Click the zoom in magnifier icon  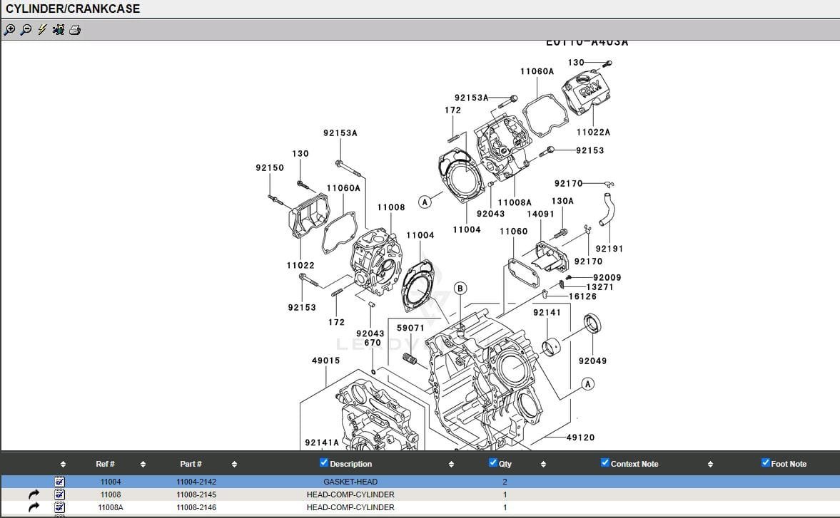coord(9,30)
